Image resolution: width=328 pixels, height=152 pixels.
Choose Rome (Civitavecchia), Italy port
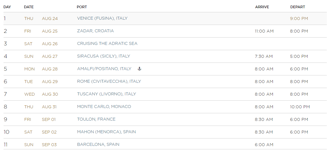(x=109, y=81)
